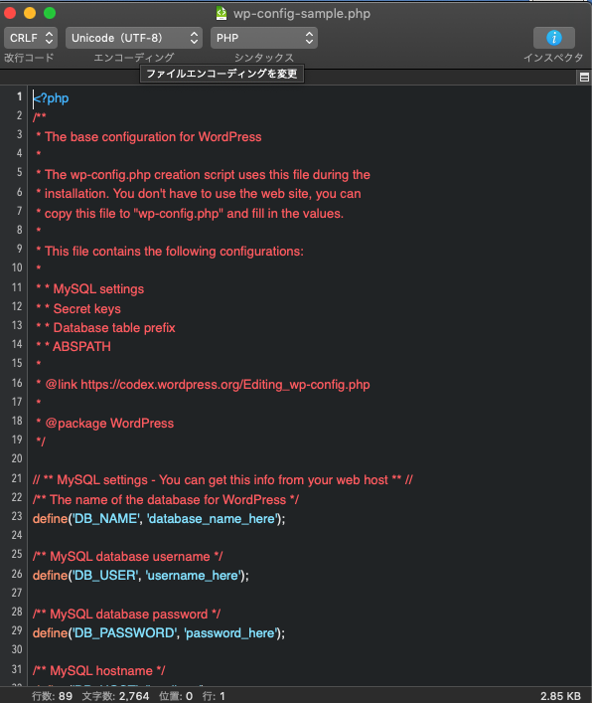Image resolution: width=592 pixels, height=703 pixels.
Task: Click the yellow minimize window button
Action: click(x=30, y=13)
